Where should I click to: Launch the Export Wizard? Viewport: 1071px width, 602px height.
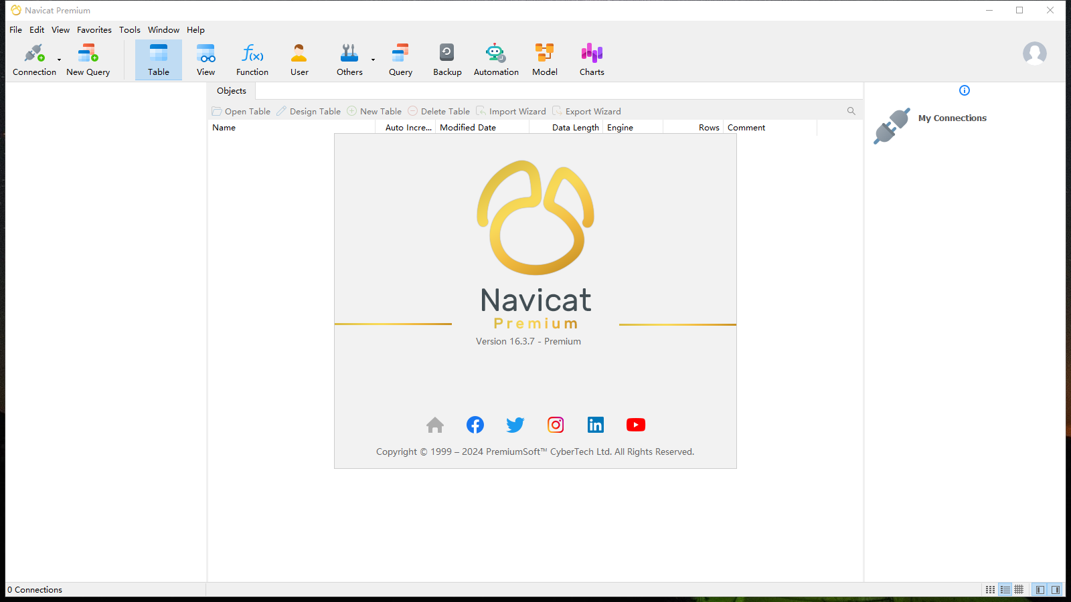click(586, 111)
